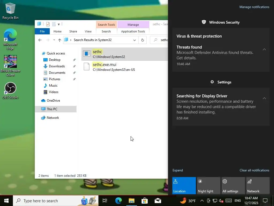Image resolution: width=274 pixels, height=206 pixels.
Task: Click the muted volume tray icon
Action: pos(221,201)
